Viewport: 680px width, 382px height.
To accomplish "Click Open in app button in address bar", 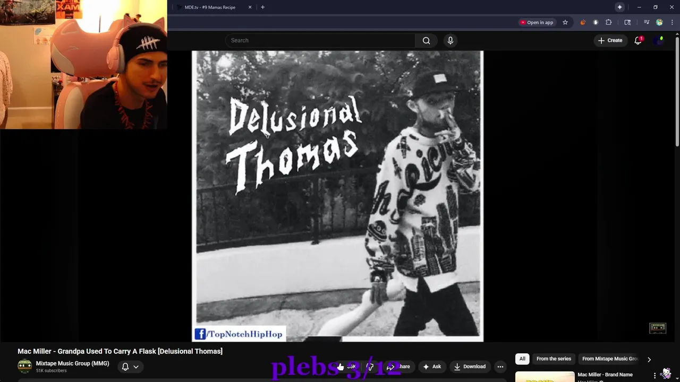I will [x=537, y=22].
